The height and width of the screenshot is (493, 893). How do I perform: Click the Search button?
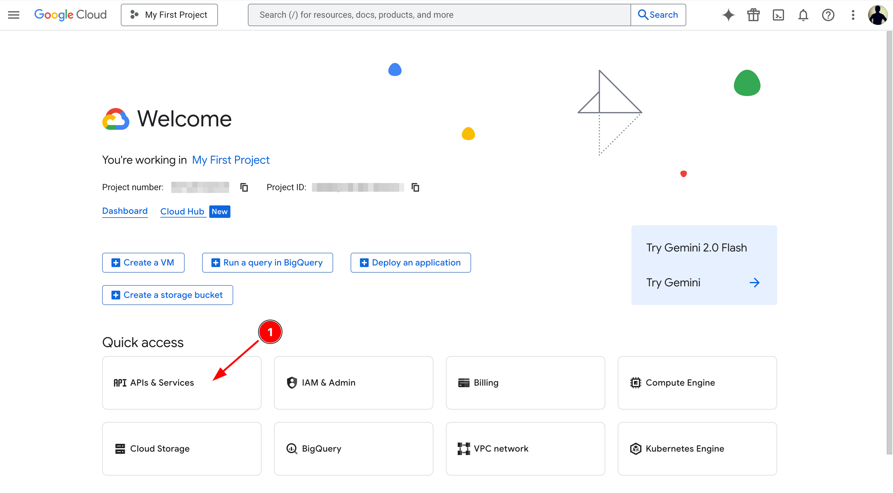point(658,15)
